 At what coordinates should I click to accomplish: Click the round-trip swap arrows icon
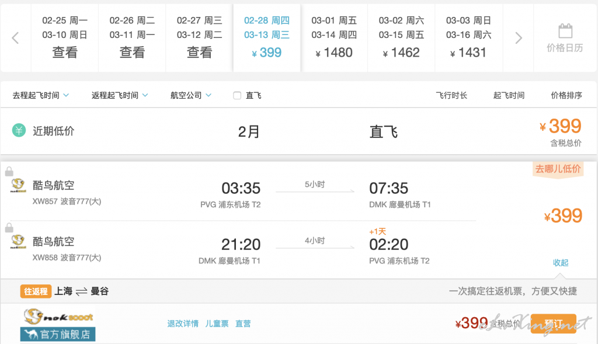tap(81, 292)
